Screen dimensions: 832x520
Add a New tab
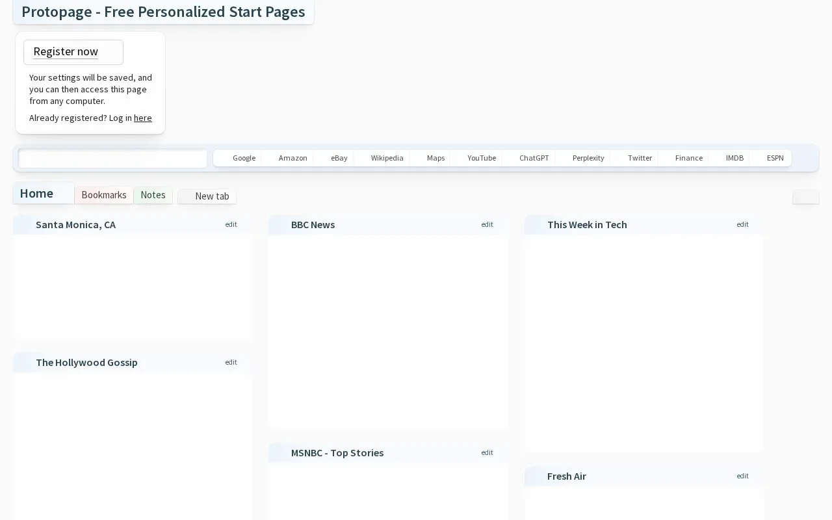click(207, 196)
